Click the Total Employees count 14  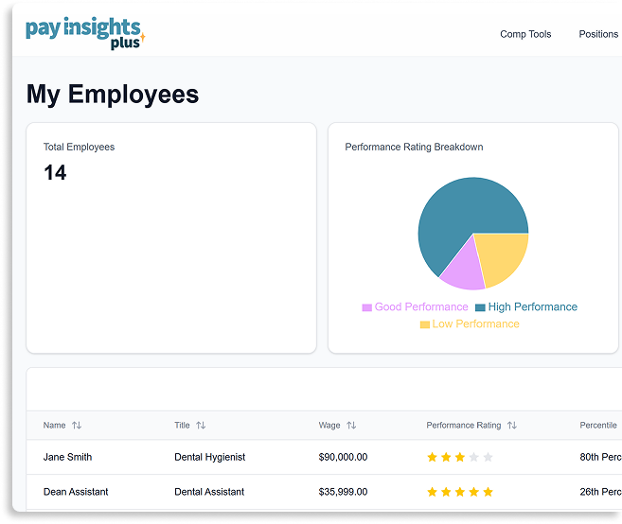click(55, 173)
